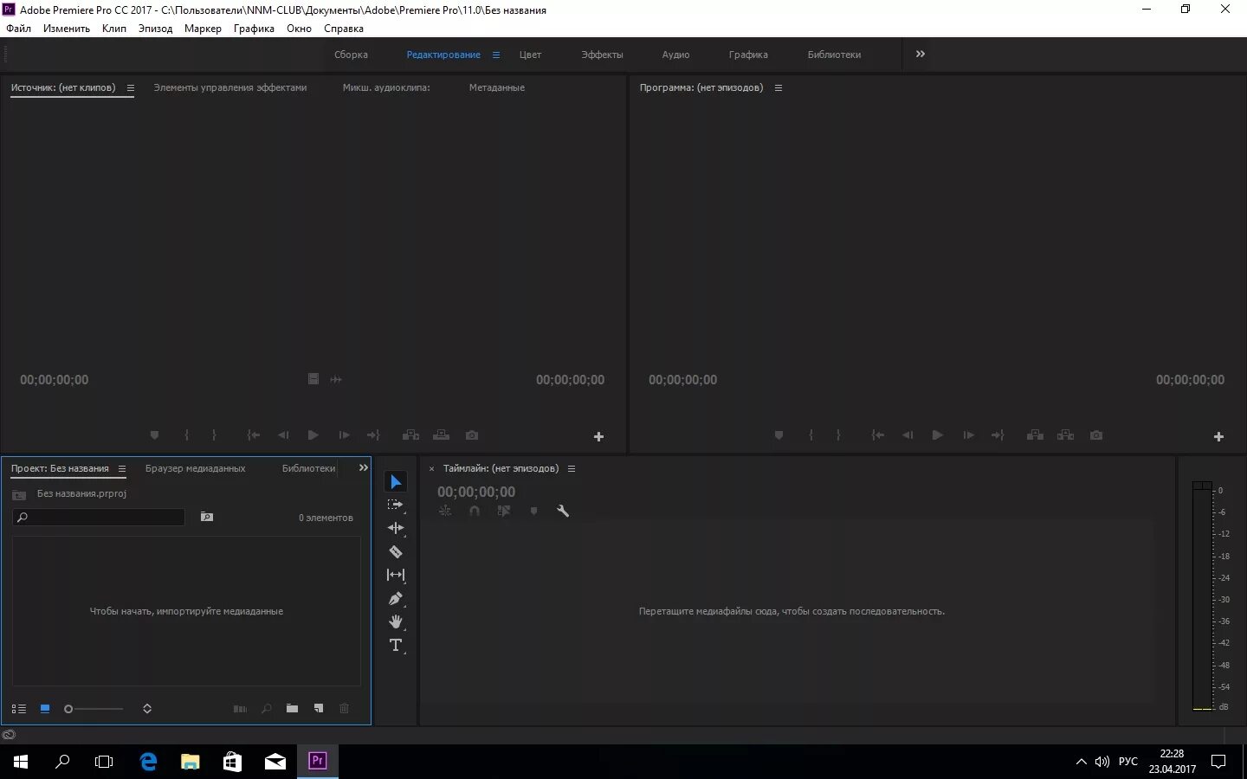Toggle Linked Selection in Timeline
Viewport: 1247px width, 779px height.
504,512
